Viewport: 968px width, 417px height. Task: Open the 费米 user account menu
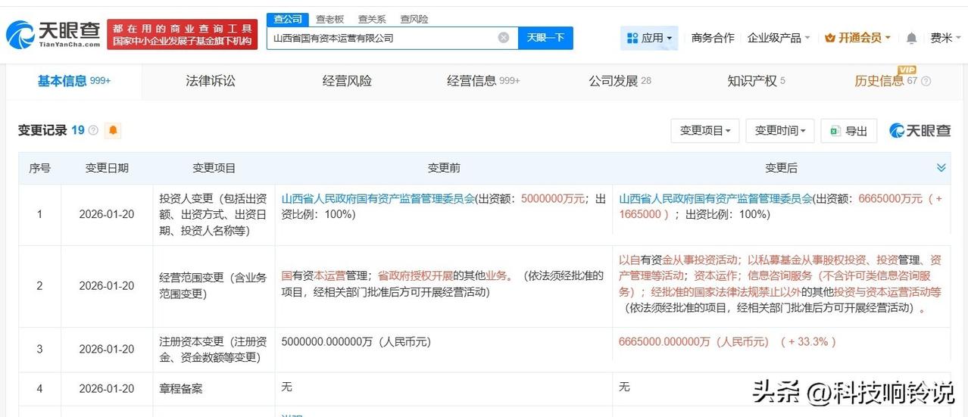945,38
